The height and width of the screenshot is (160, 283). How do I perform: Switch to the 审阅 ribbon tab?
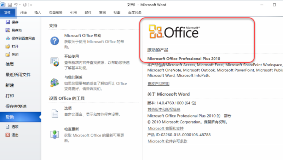[103, 12]
